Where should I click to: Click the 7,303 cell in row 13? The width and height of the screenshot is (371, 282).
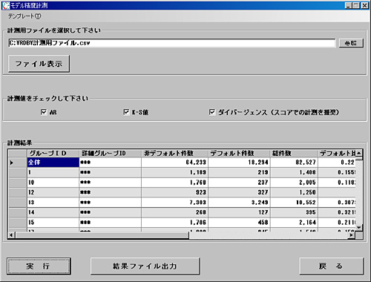click(174, 203)
